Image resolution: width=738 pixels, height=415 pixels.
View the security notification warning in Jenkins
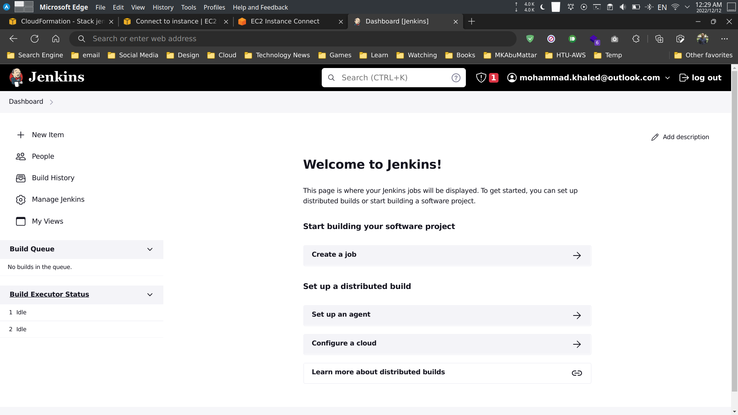pos(487,77)
